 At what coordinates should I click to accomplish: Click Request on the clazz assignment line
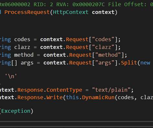coord(77,47)
